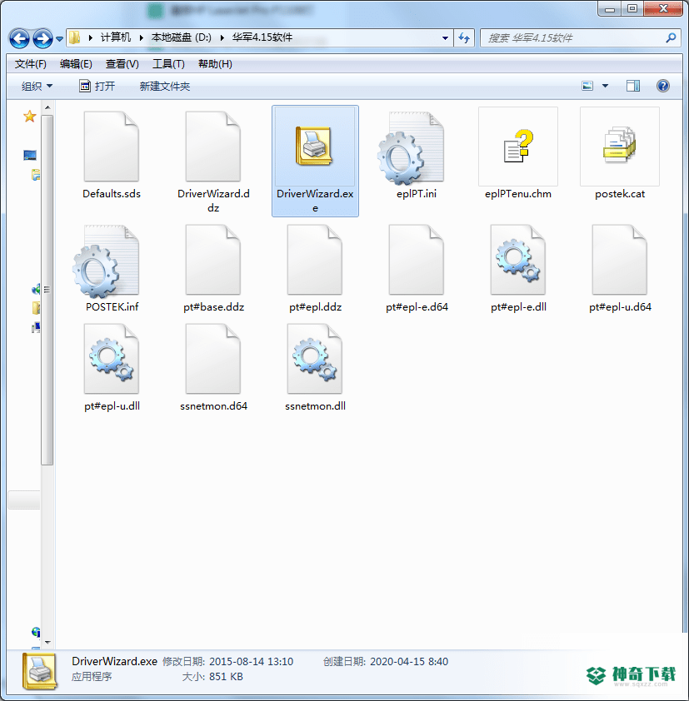Viewport: 689px width, 701px height.
Task: Click the size value 851 KB
Action: tap(226, 676)
